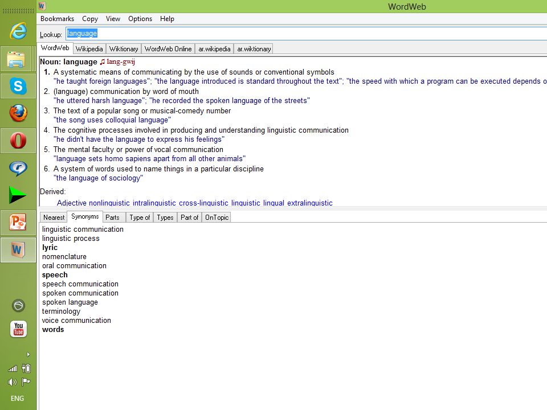Switch to the ar.wiktionary tab

click(x=254, y=49)
